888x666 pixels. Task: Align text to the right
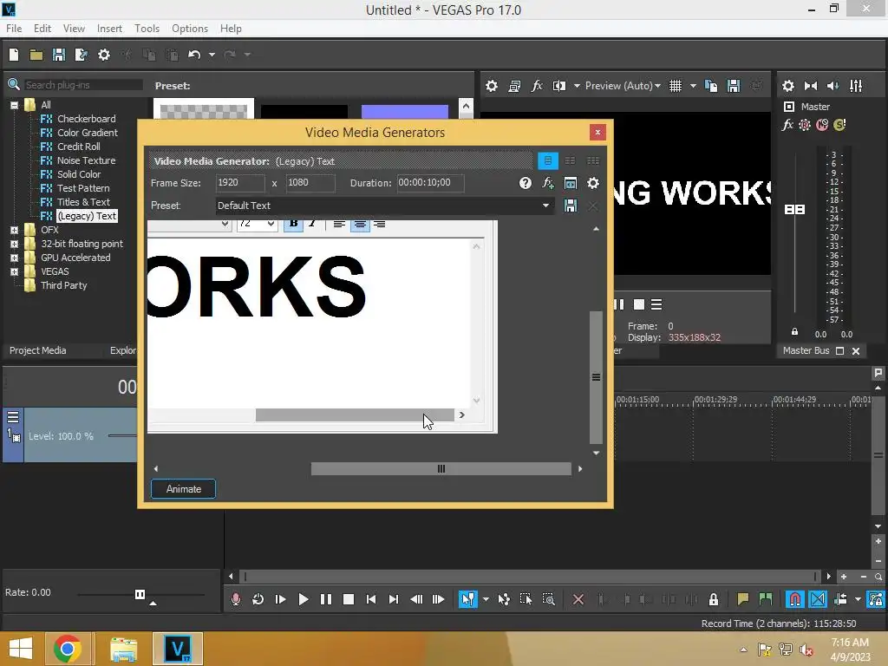click(380, 225)
